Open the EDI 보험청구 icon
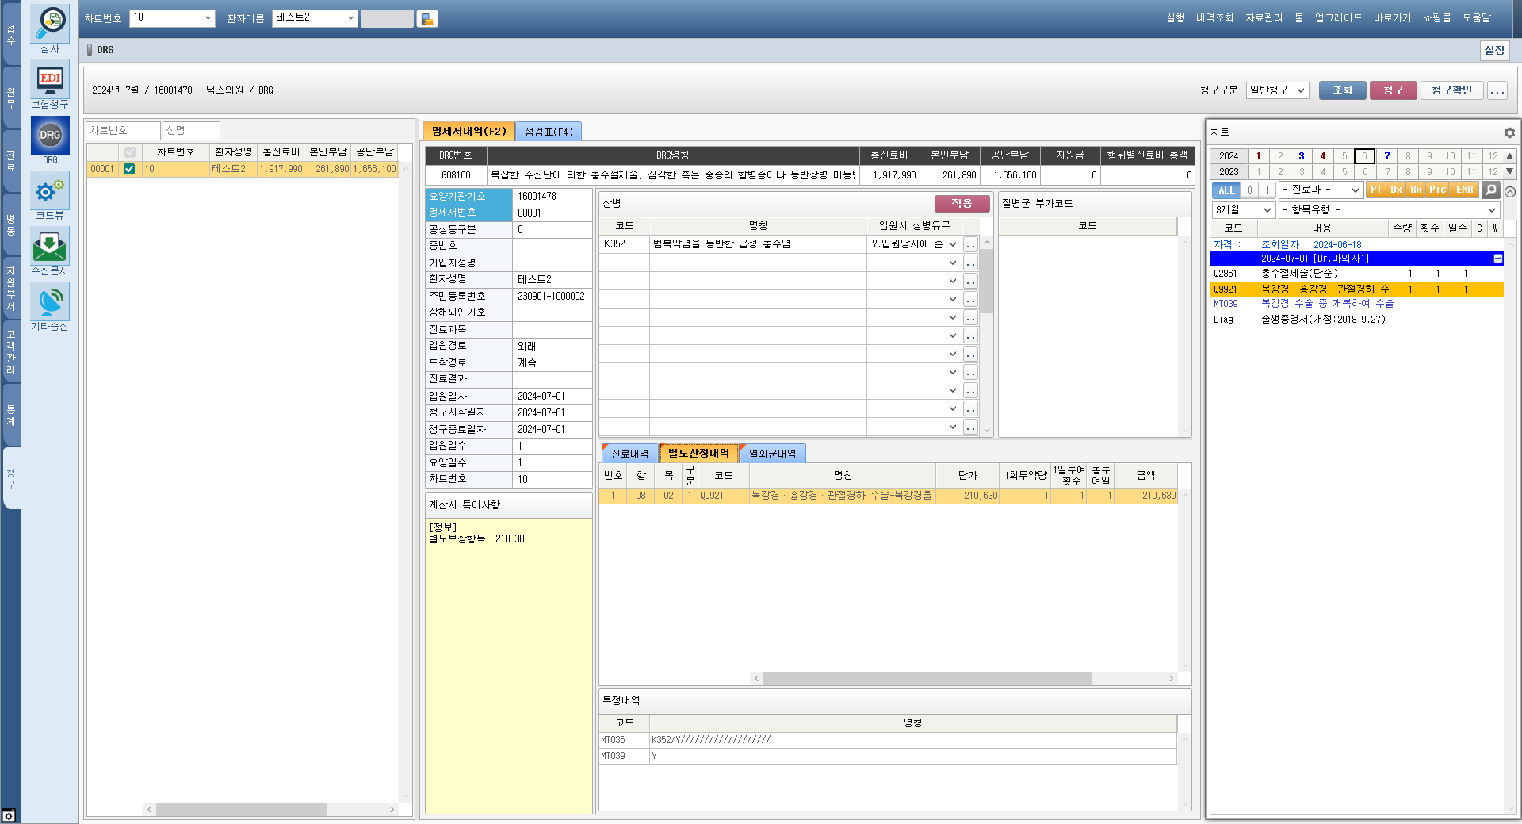 pyautogui.click(x=49, y=80)
